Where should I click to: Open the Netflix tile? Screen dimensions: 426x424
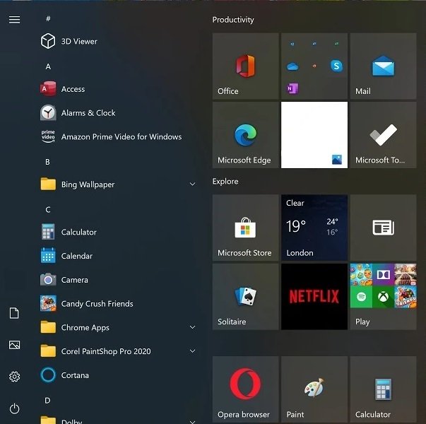314,297
